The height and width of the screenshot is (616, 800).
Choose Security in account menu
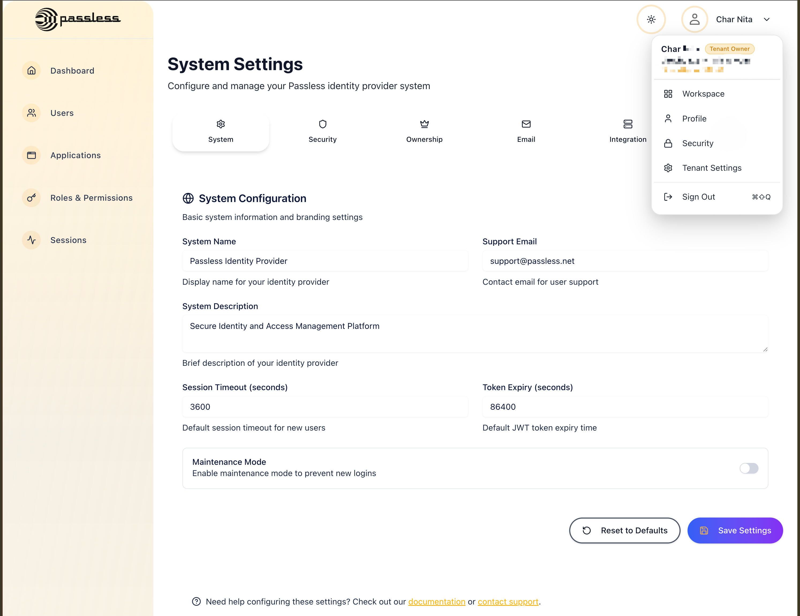pyautogui.click(x=717, y=143)
